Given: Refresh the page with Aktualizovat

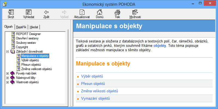Looking at the screenshot, I should 82,14.
